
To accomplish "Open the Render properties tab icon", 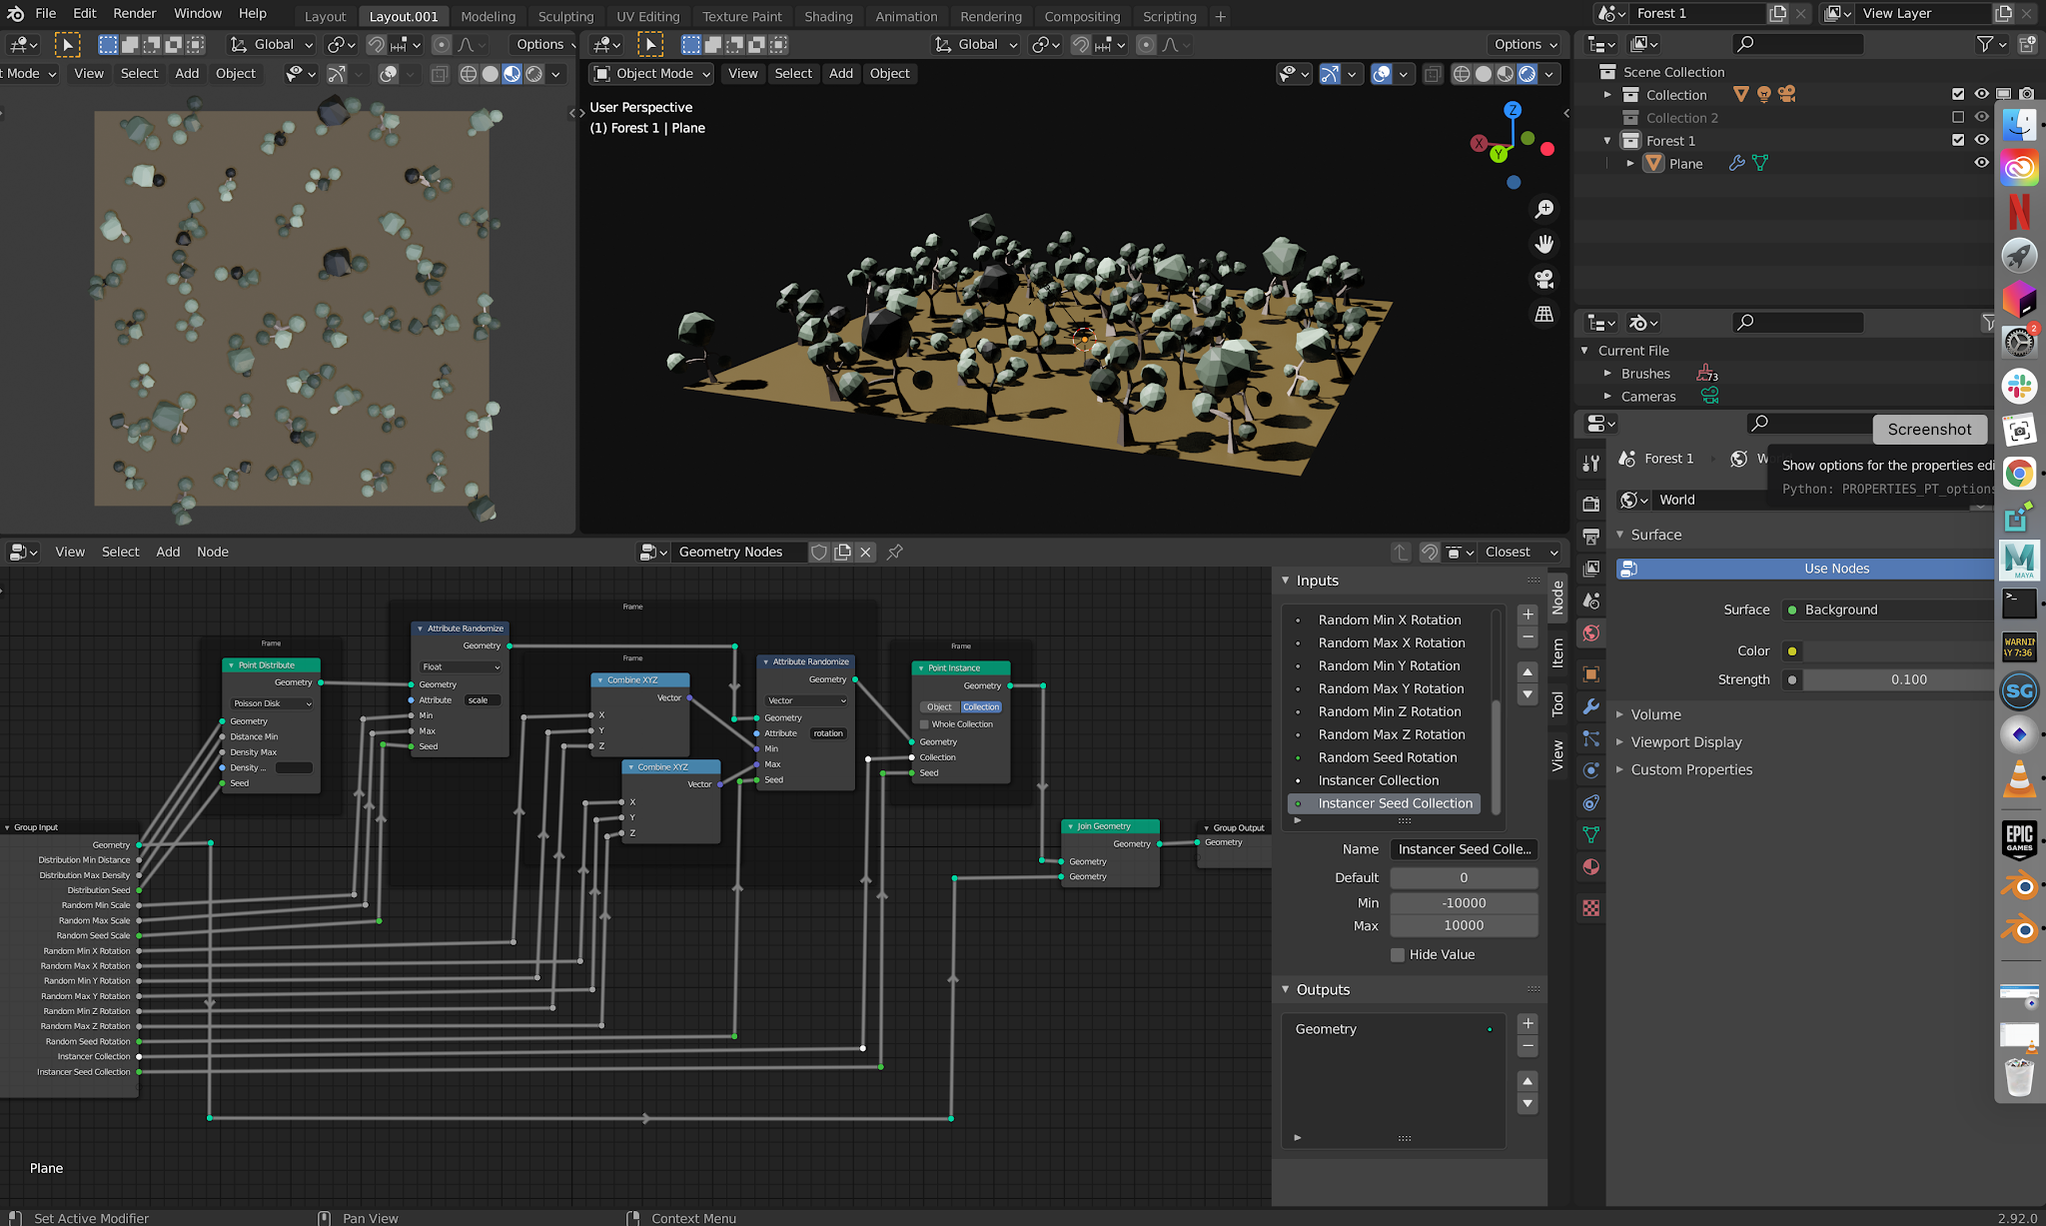I will pyautogui.click(x=1591, y=504).
